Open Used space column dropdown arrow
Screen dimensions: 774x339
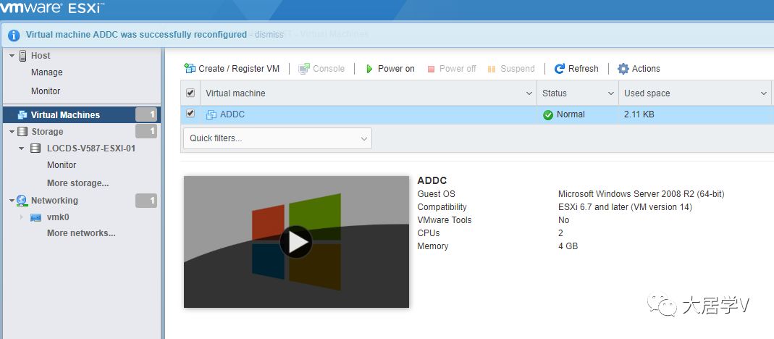pos(763,93)
